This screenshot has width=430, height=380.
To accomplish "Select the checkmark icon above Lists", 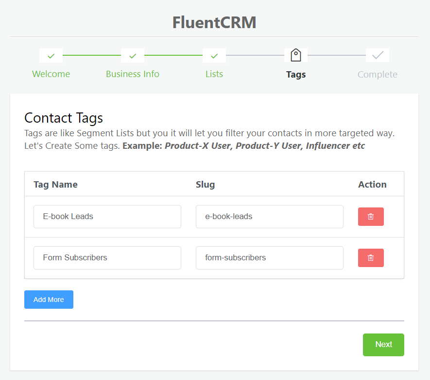I will [214, 55].
